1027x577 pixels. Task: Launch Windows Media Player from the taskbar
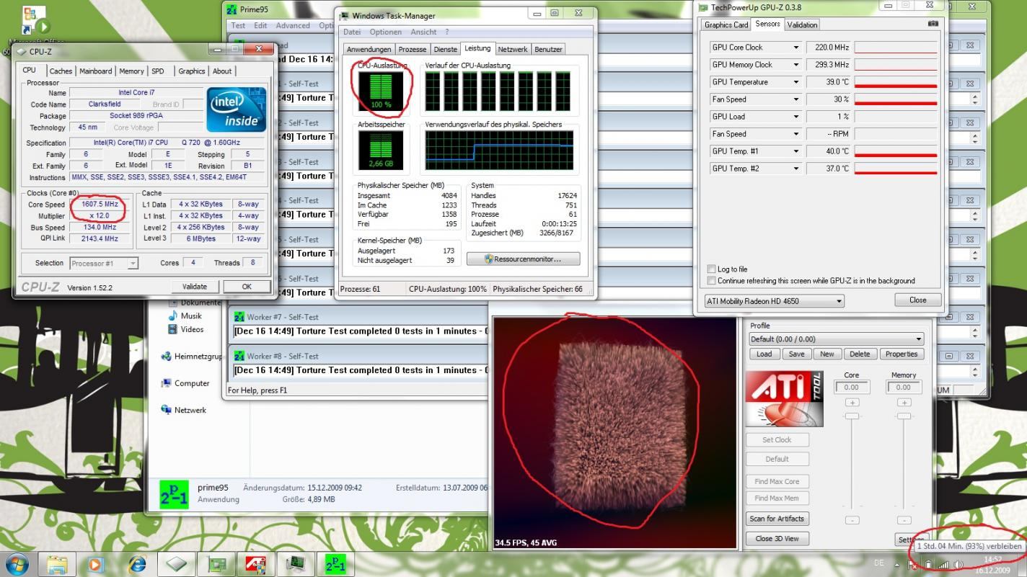(x=97, y=563)
